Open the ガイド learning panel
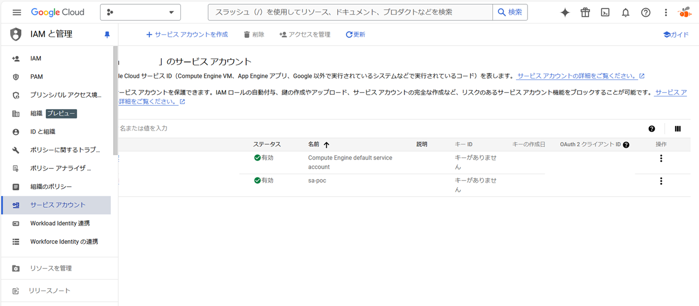This screenshot has height=306, width=699. 676,35
